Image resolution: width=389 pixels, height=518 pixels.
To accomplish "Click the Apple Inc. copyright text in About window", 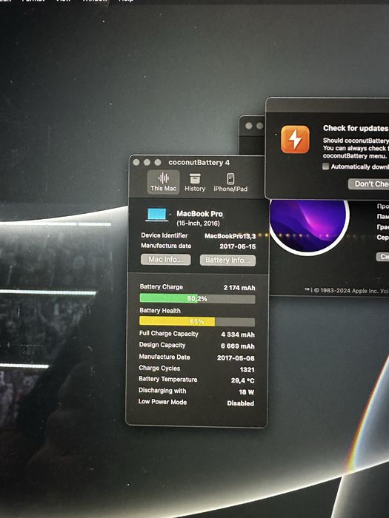I will [347, 291].
